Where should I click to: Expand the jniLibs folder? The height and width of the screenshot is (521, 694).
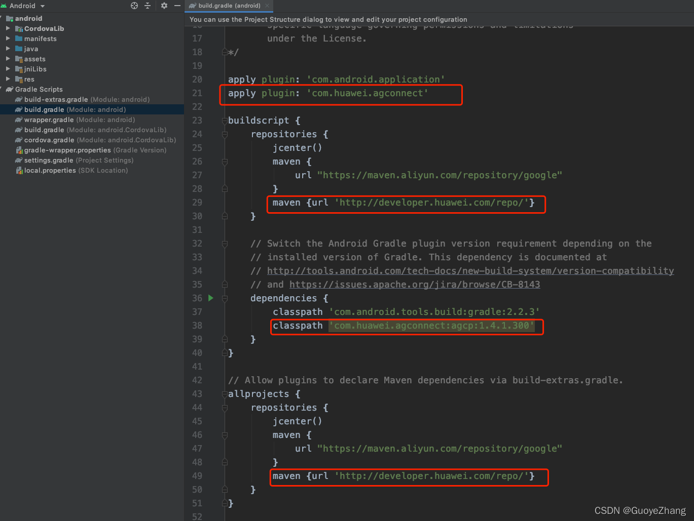coord(8,69)
